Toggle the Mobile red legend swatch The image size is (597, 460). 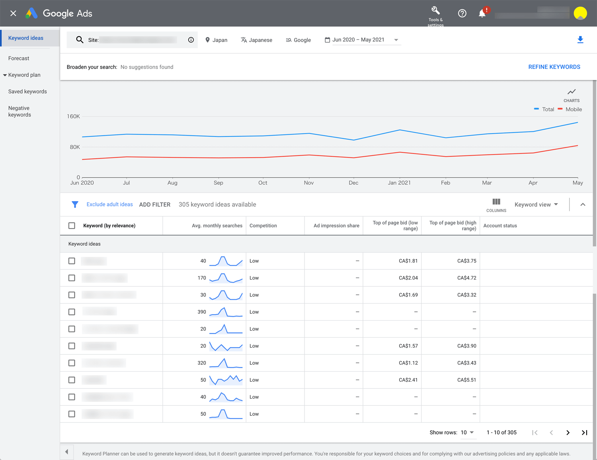pyautogui.click(x=560, y=109)
